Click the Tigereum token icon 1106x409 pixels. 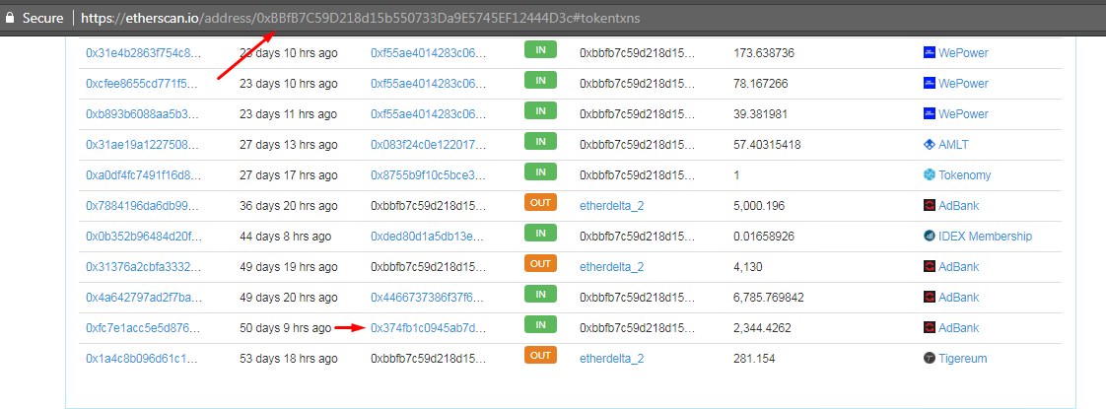click(x=929, y=358)
